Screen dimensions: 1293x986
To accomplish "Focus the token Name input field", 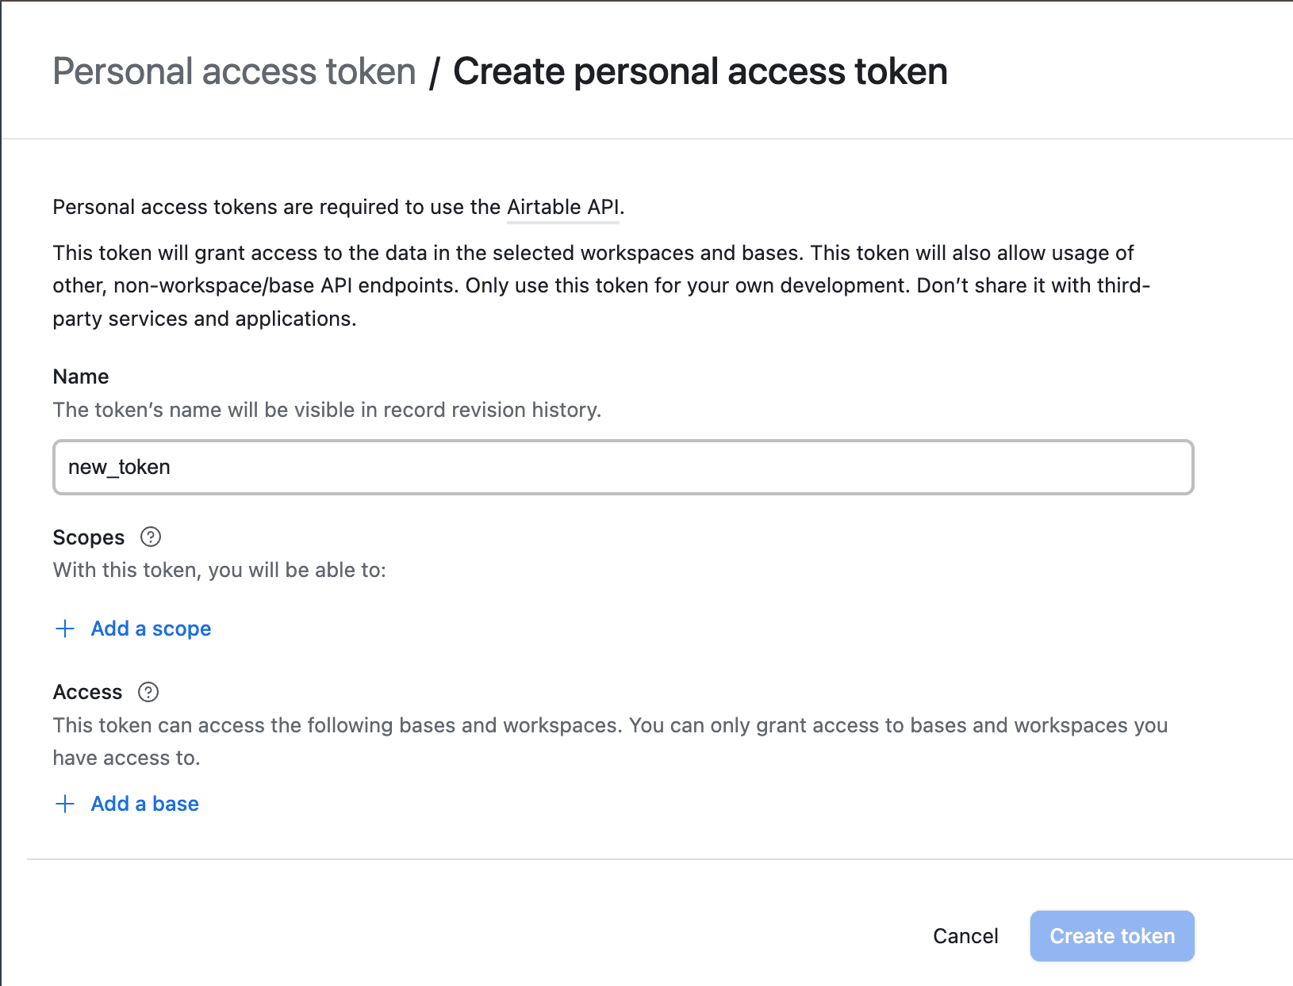I will (x=623, y=468).
